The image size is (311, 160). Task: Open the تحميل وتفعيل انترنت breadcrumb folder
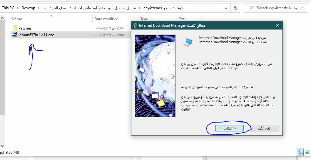[x=89, y=8]
